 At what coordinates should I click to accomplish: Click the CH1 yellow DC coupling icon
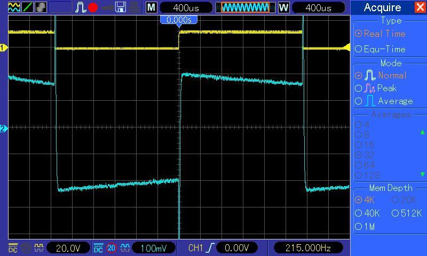click(x=13, y=248)
